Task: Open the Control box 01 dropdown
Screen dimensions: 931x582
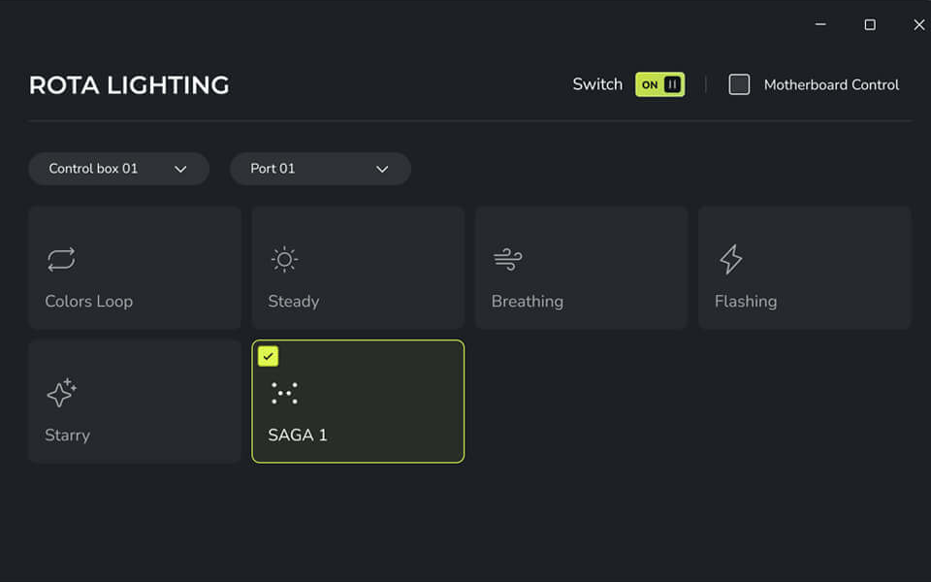Action: [x=118, y=169]
